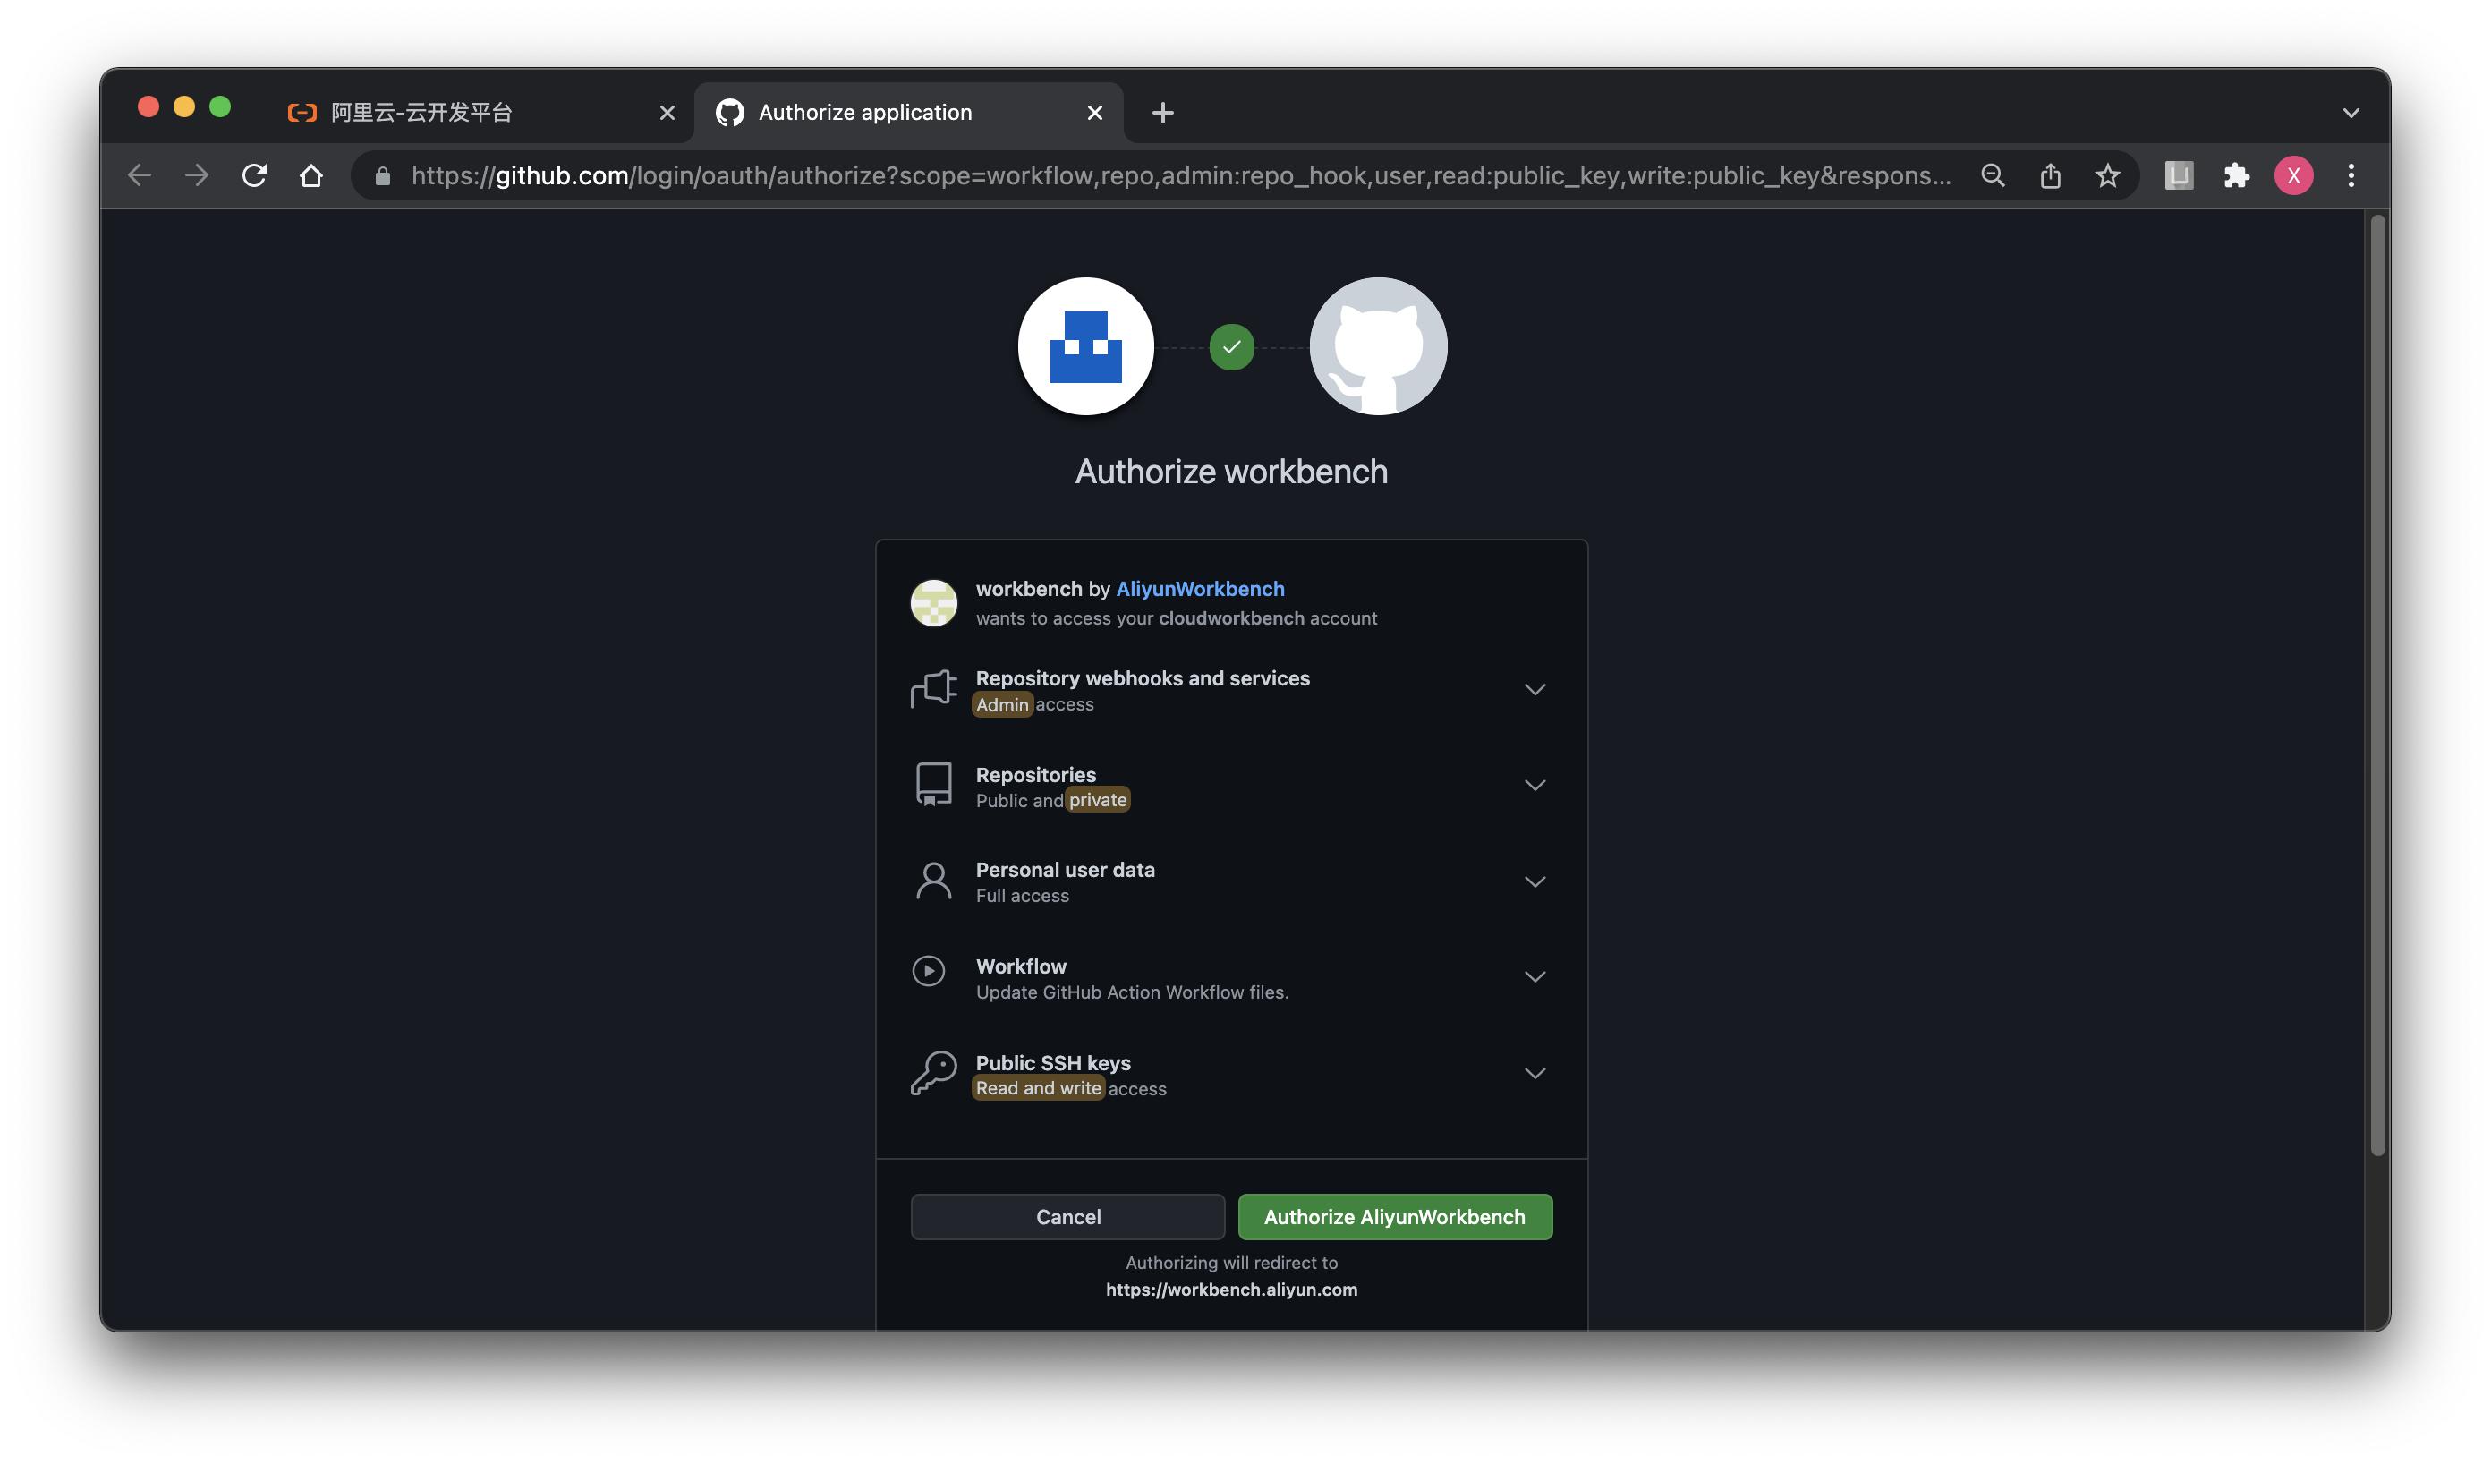The image size is (2491, 1464).
Task: Click the share page icon
Action: pyautogui.click(x=2050, y=176)
